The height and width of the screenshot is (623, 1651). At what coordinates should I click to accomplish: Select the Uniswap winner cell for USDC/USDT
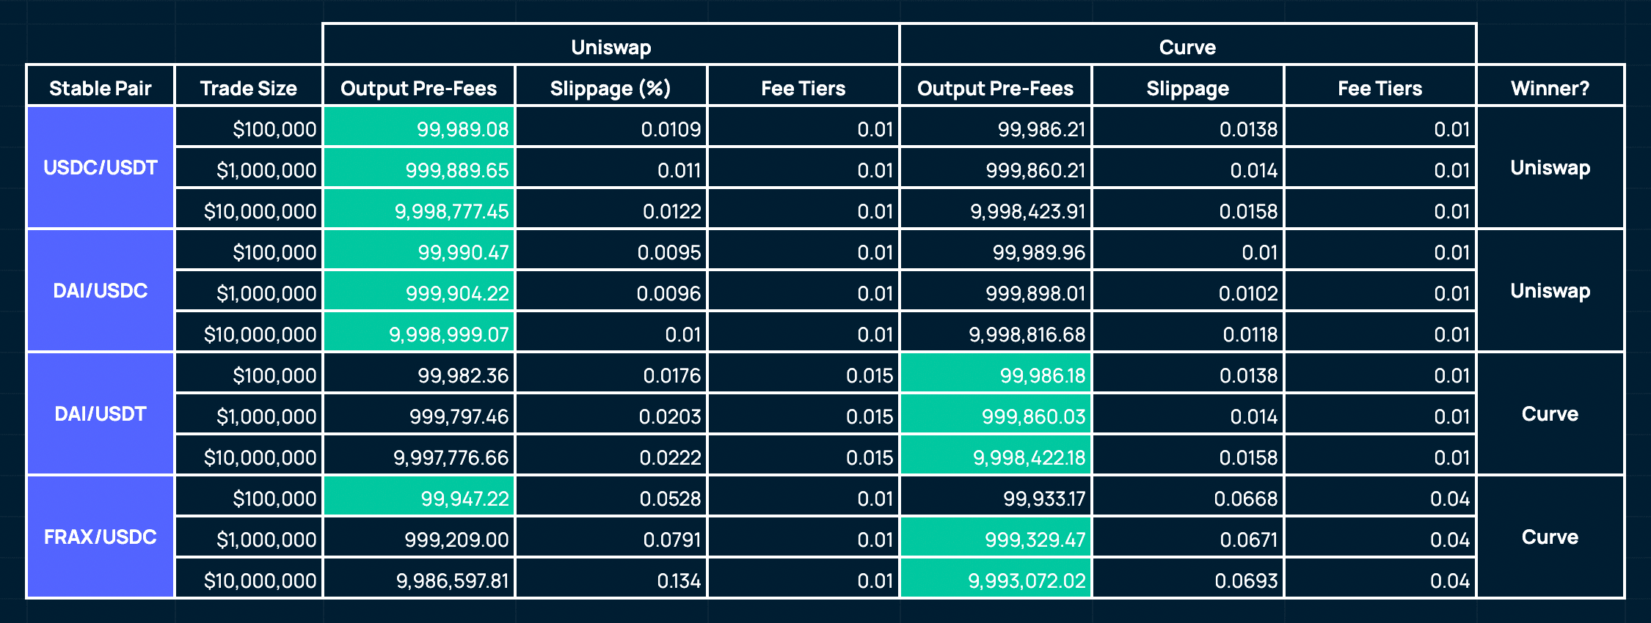1550,168
